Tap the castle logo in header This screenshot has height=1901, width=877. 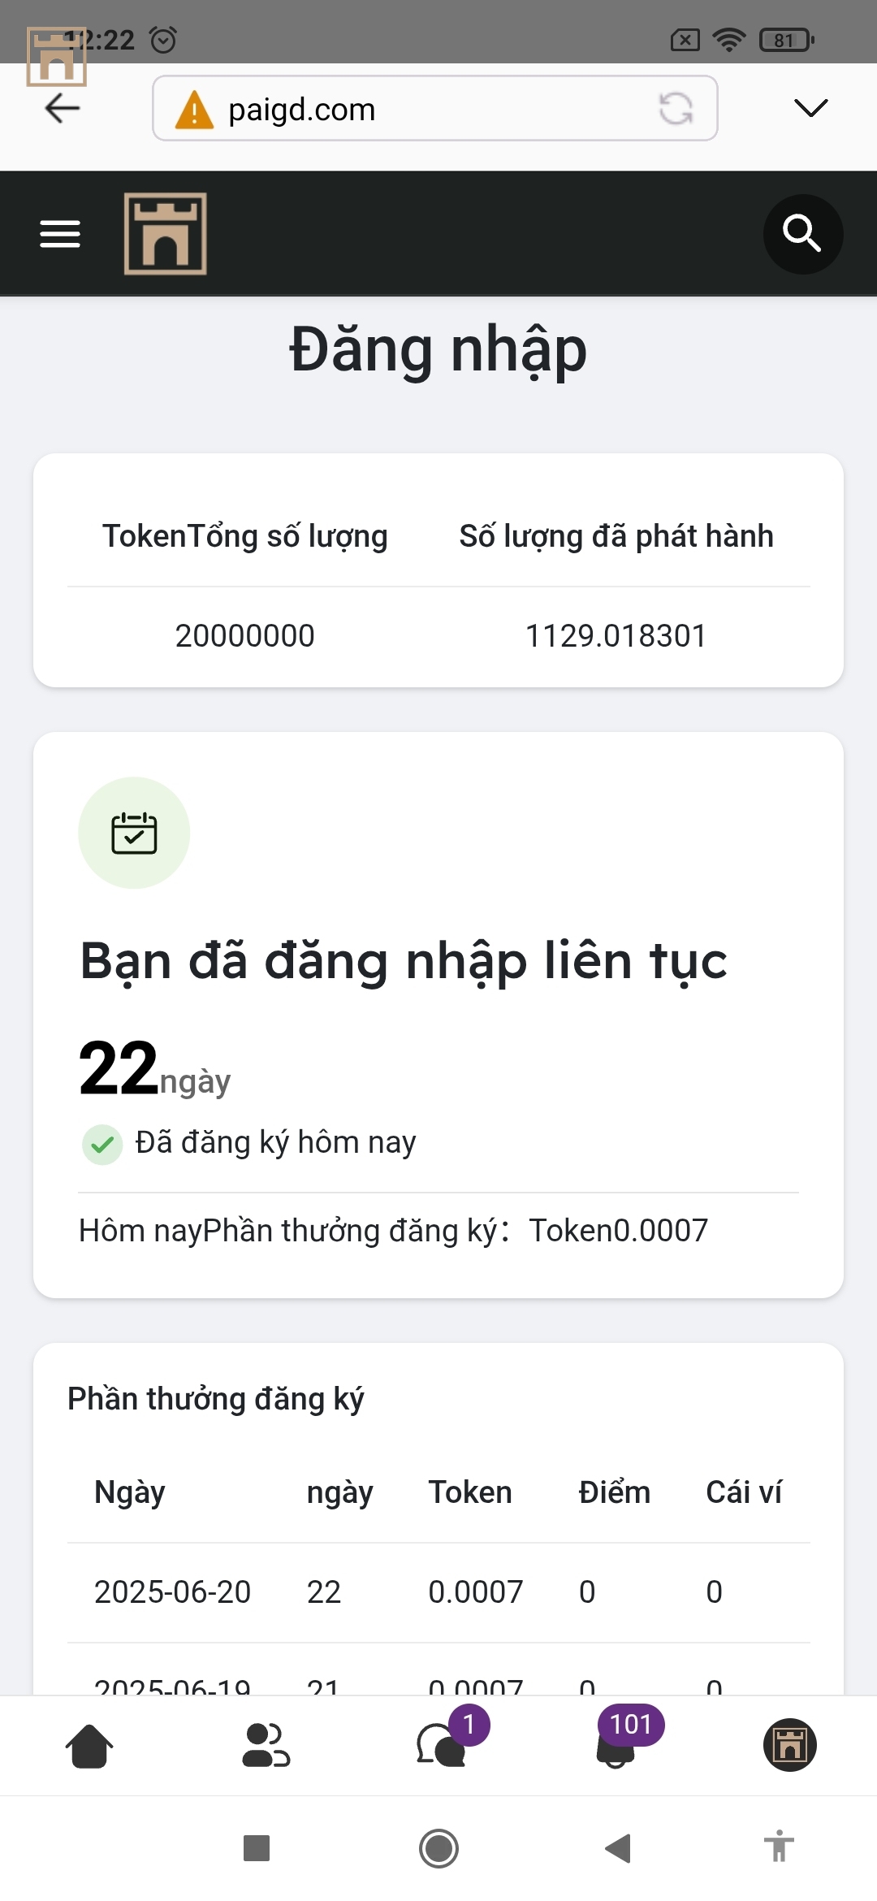click(165, 234)
